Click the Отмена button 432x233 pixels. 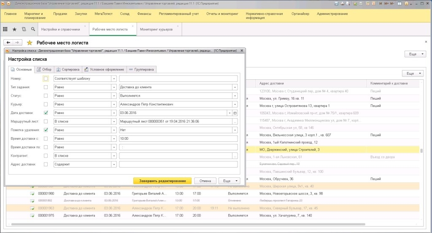pyautogui.click(x=205, y=181)
